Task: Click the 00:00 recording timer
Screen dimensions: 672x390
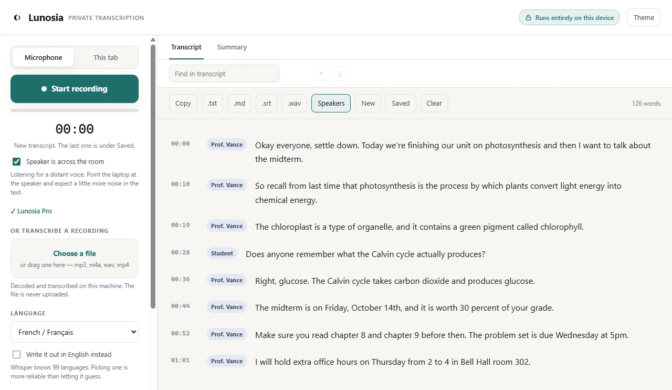Action: coord(75,129)
